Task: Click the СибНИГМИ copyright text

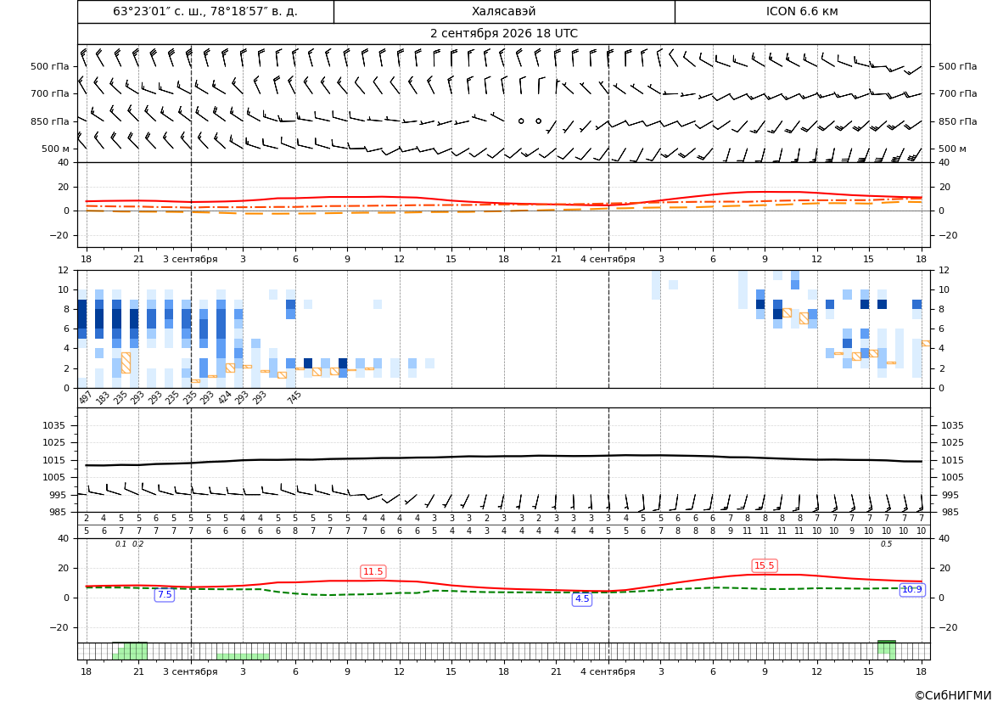Action: [953, 695]
